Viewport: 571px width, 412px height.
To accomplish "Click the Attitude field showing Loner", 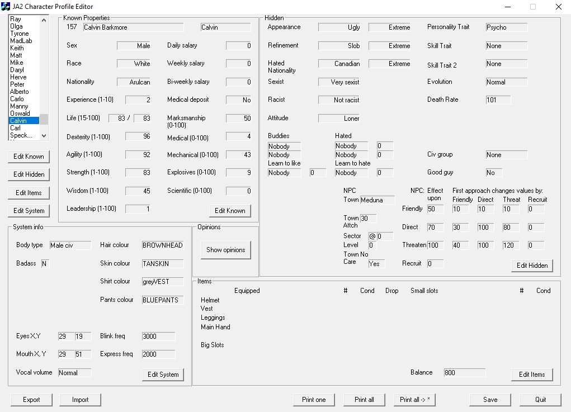I will pos(339,119).
